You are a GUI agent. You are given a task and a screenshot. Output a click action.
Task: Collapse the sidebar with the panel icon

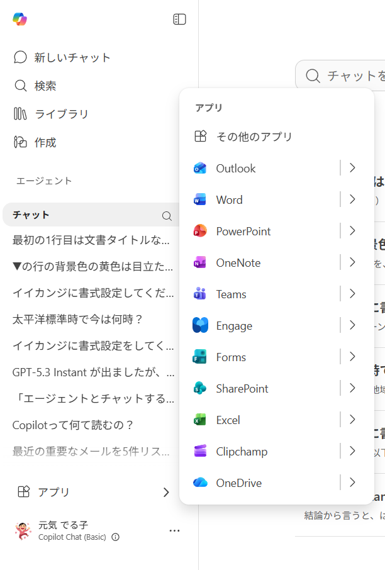[179, 20]
